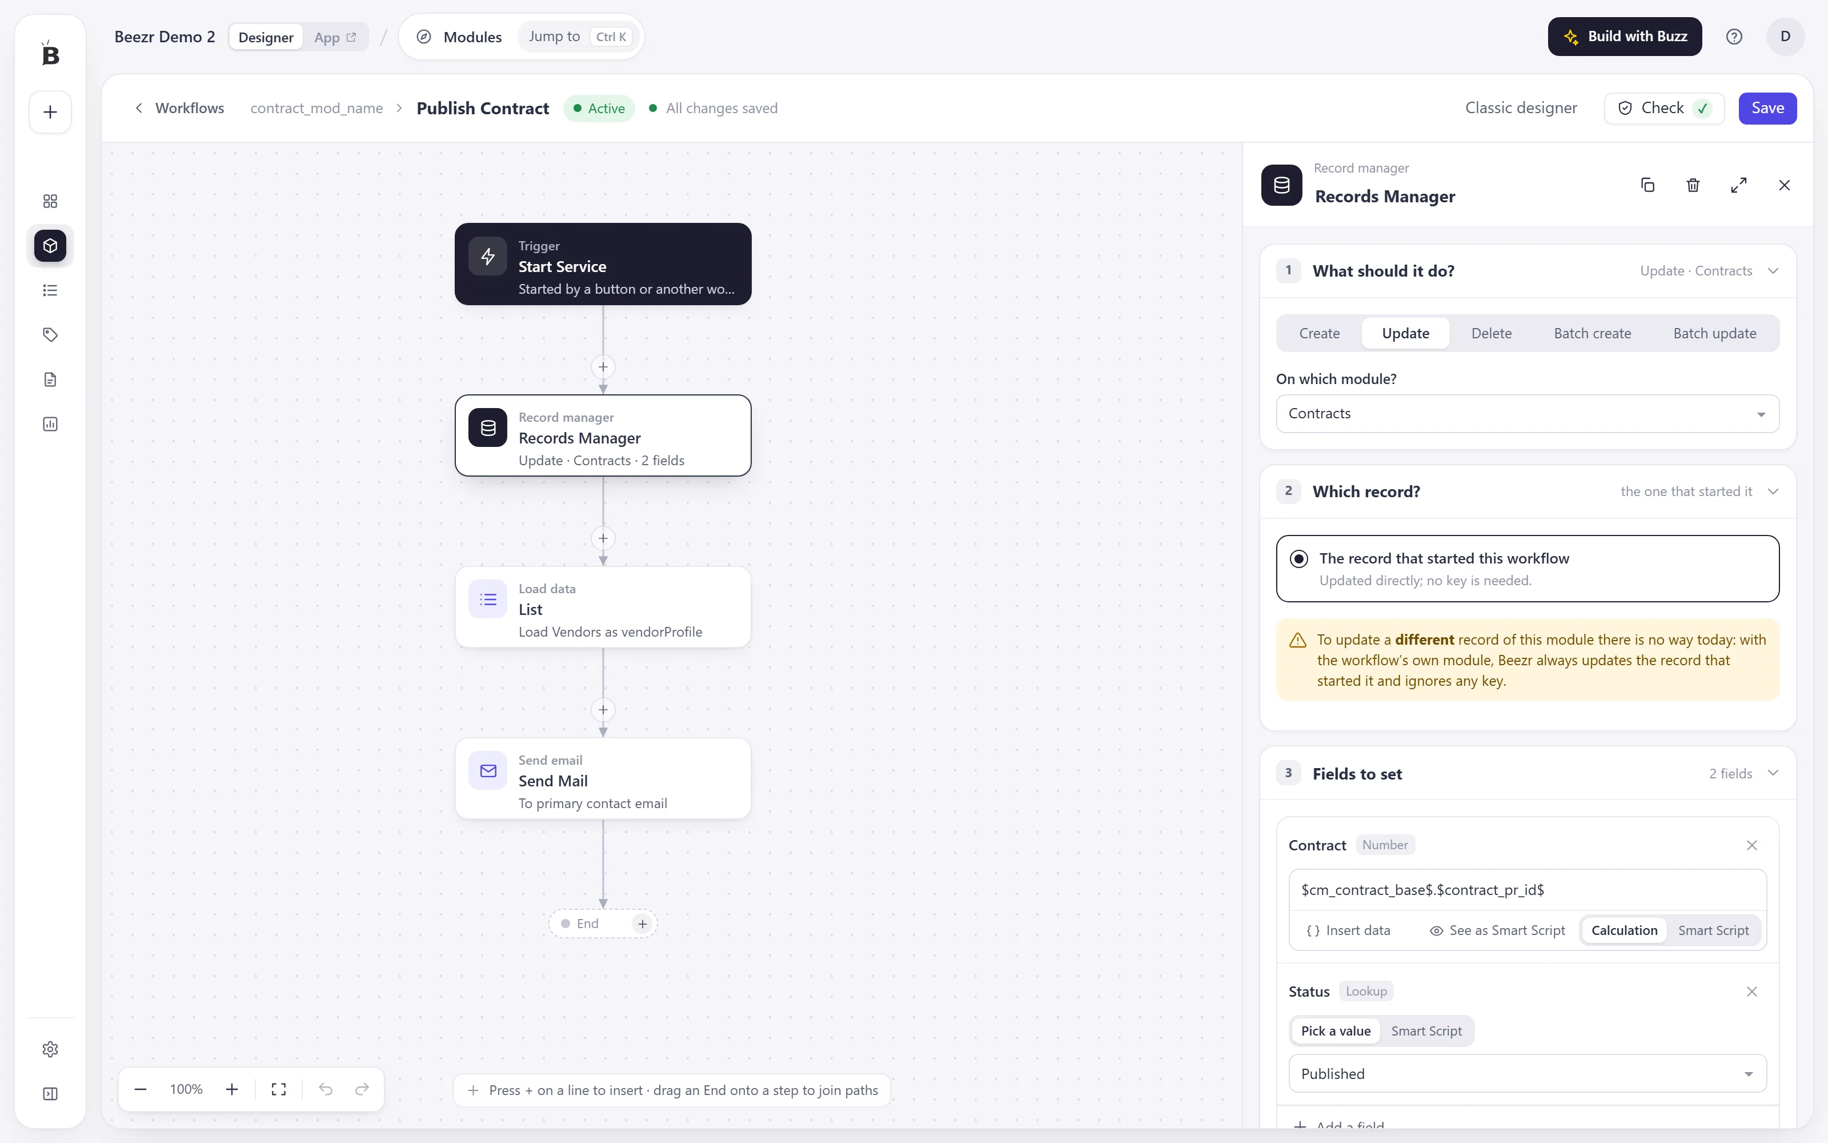This screenshot has width=1828, height=1143.
Task: Collapse the Which record section
Action: (1773, 491)
